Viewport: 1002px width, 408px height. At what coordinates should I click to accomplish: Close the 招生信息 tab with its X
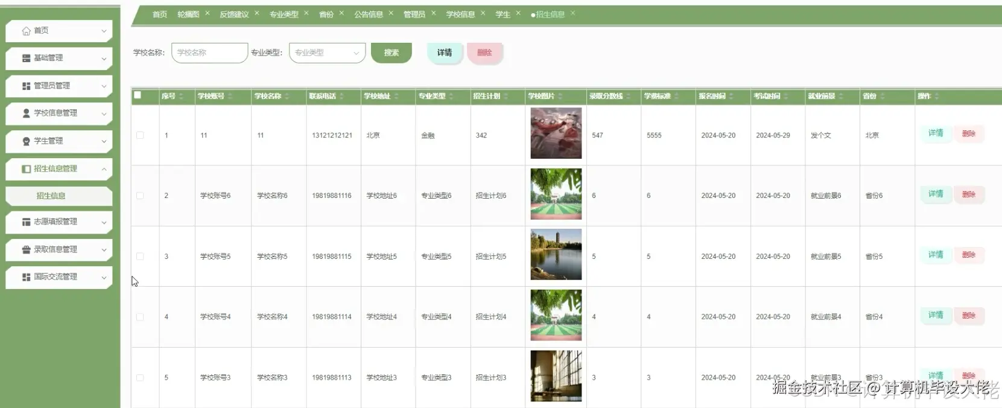click(x=573, y=13)
